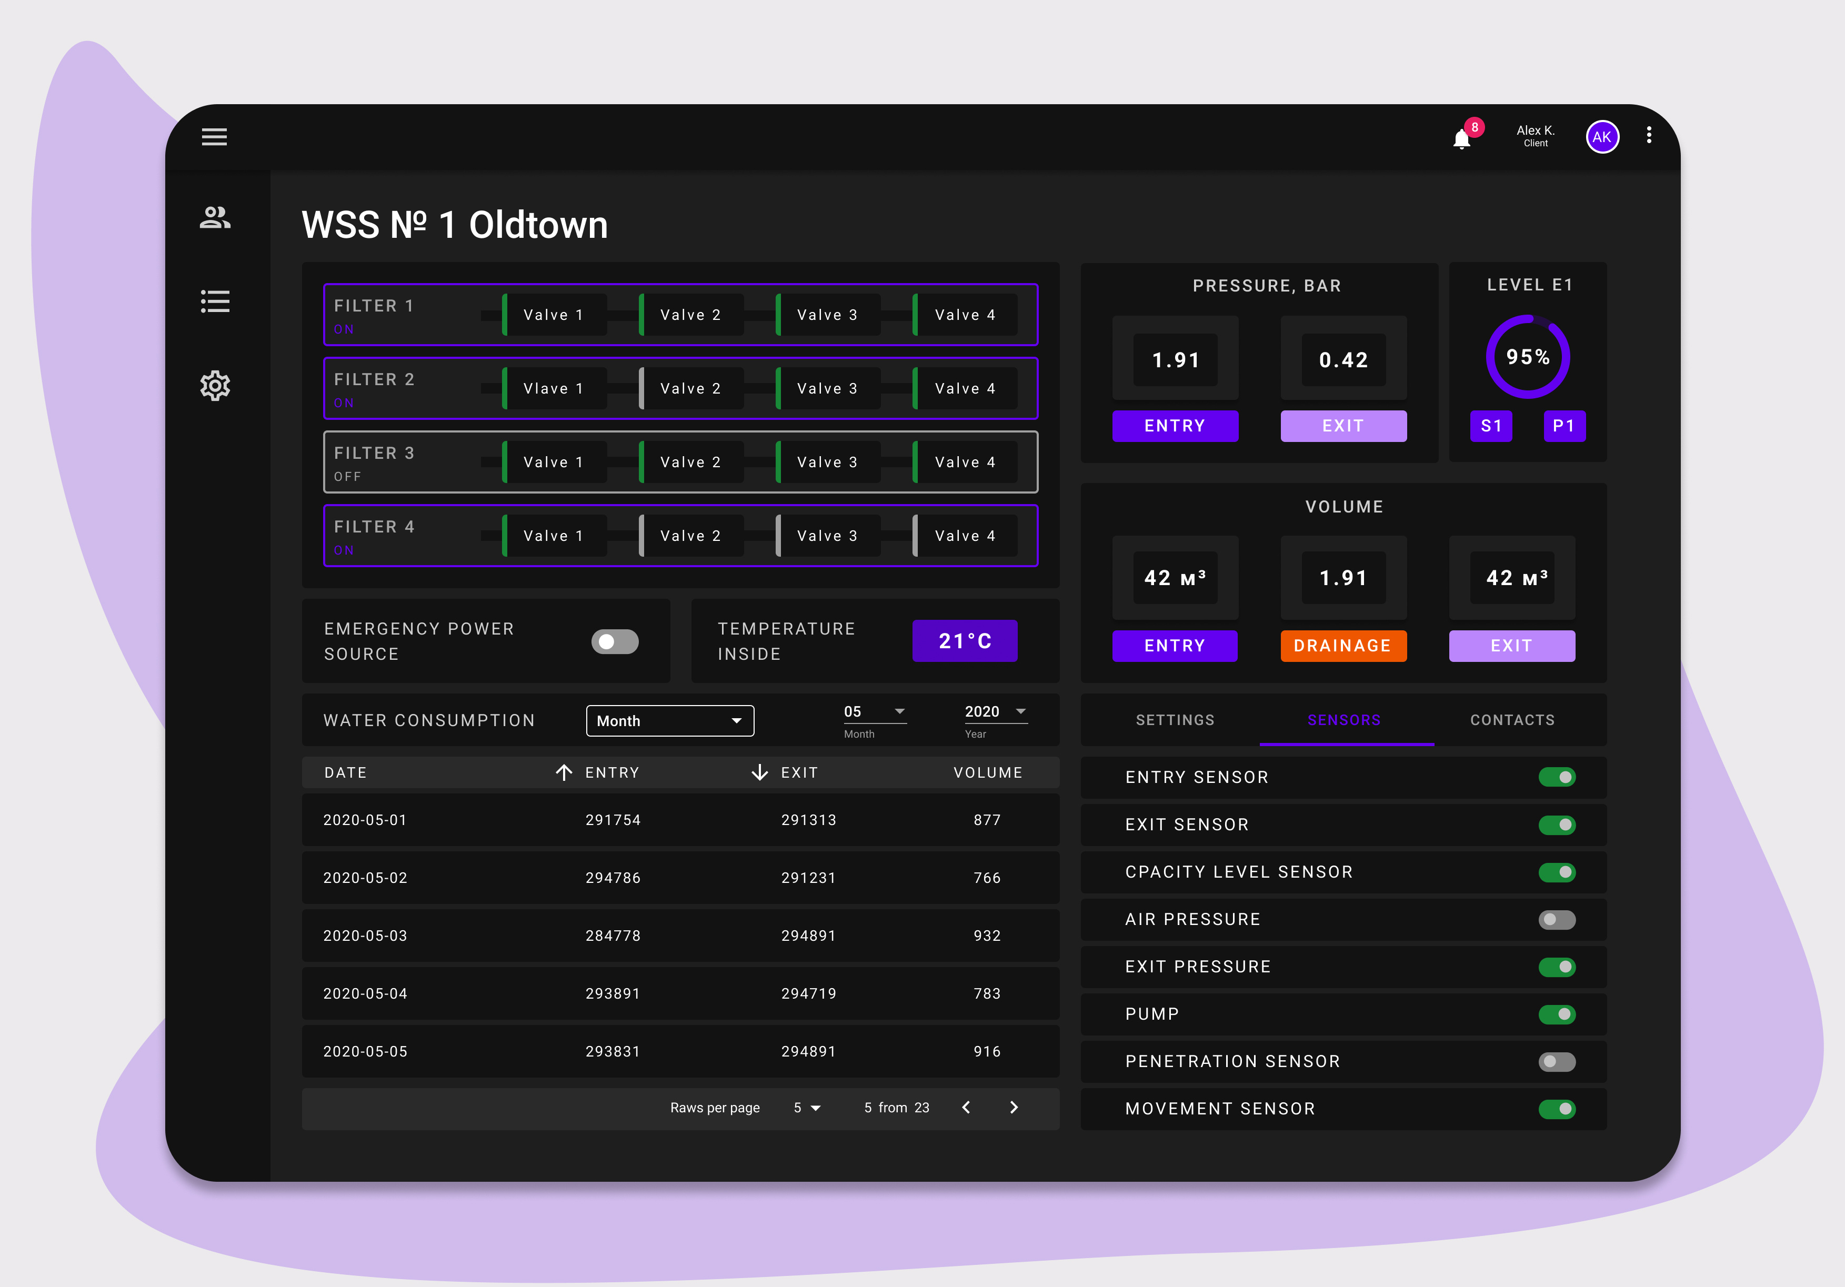Switch to the Settings tab
The height and width of the screenshot is (1287, 1845).
1175,720
